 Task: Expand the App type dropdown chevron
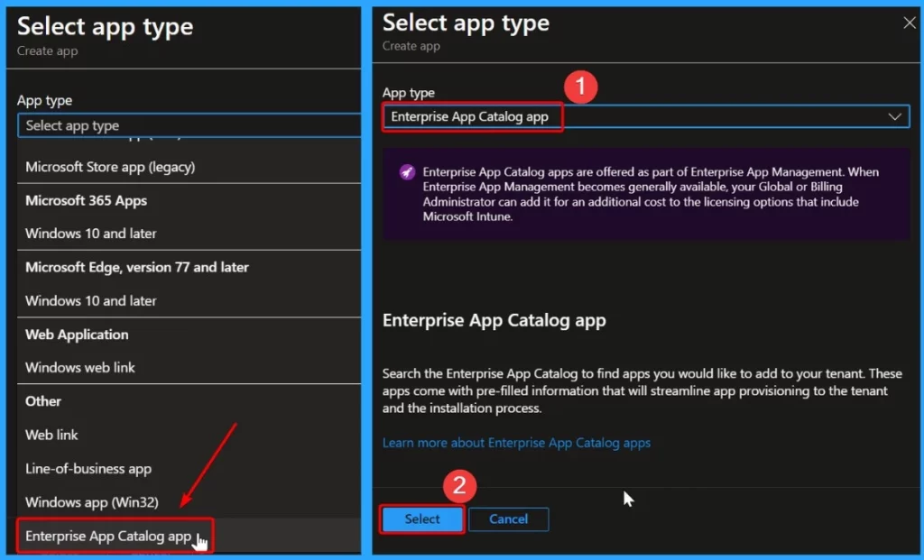tap(894, 116)
